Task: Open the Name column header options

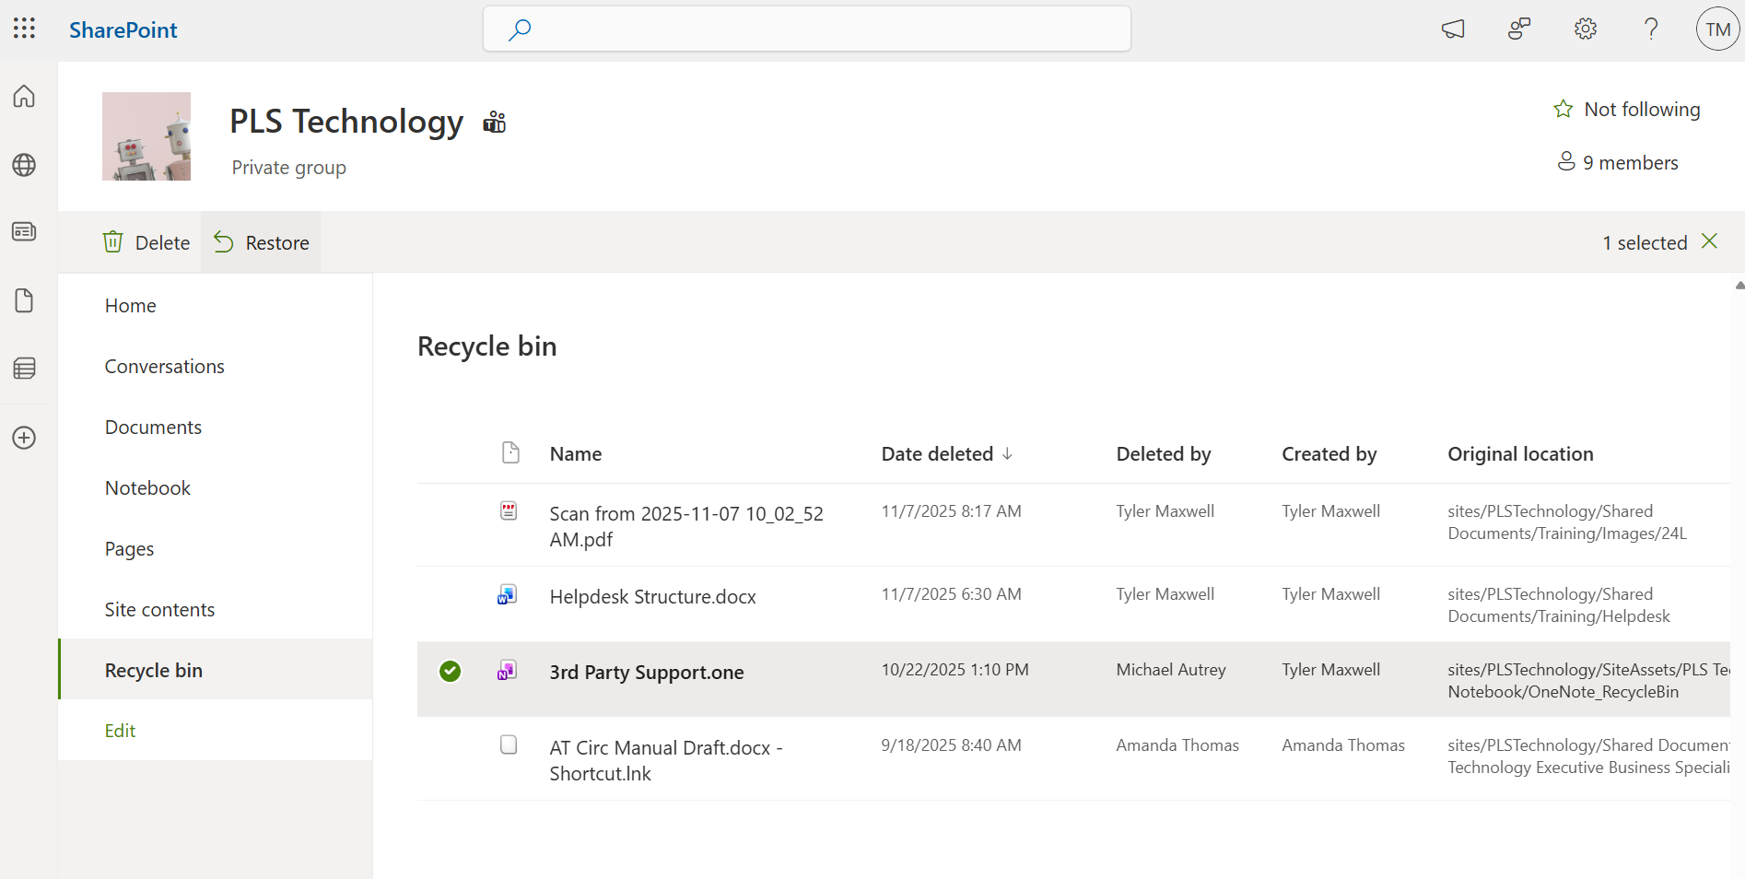Action: pyautogui.click(x=576, y=454)
